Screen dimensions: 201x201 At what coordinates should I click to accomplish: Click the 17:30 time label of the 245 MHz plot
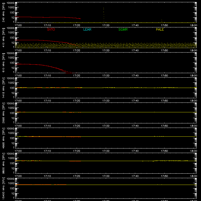106,25
